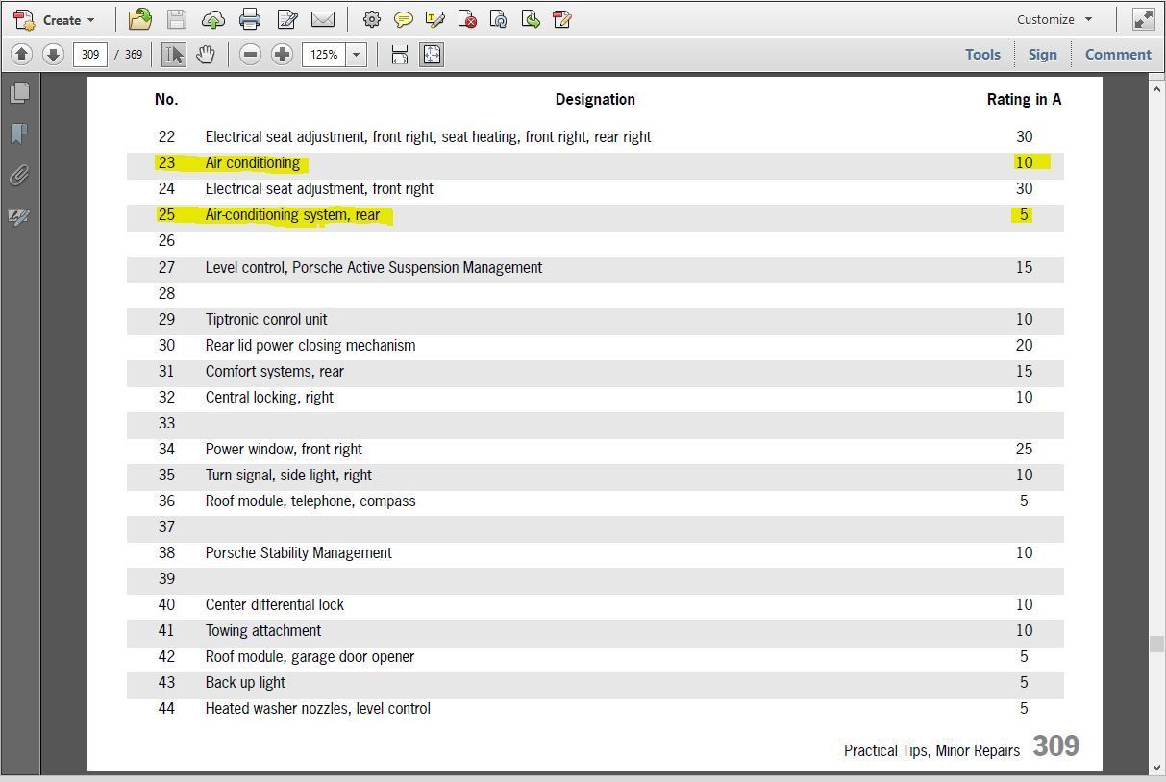Image resolution: width=1166 pixels, height=782 pixels.
Task: Click the email envelope icon
Action: coord(323,19)
